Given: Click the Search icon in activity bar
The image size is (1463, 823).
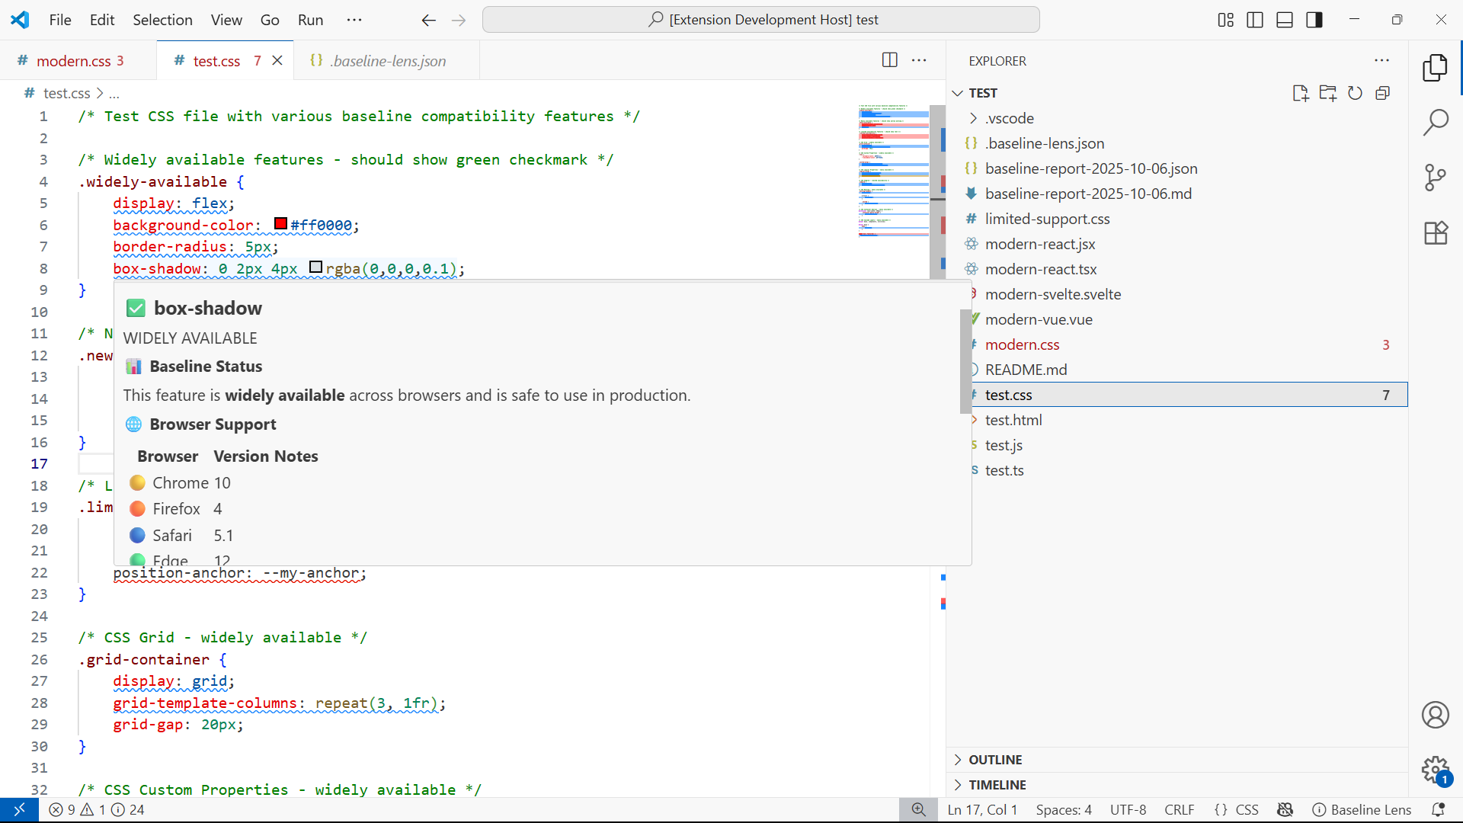Looking at the screenshot, I should pyautogui.click(x=1436, y=122).
